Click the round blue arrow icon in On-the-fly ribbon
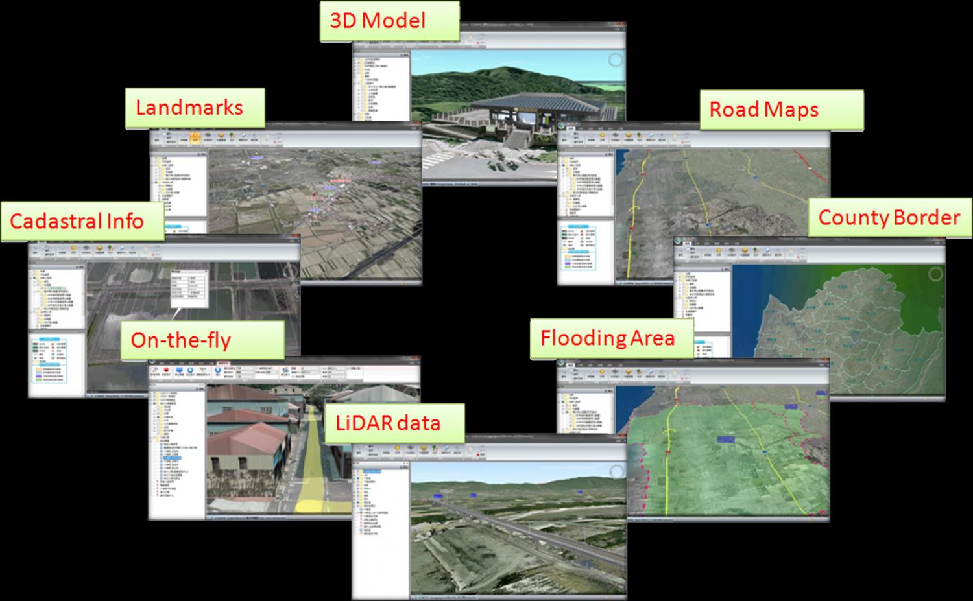 point(191,370)
